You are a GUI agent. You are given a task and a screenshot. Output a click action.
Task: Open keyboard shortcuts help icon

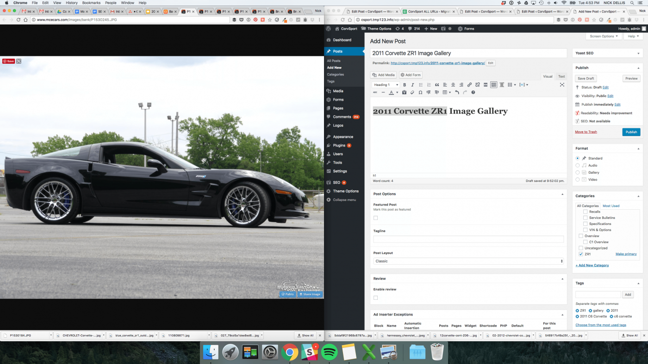click(x=473, y=92)
